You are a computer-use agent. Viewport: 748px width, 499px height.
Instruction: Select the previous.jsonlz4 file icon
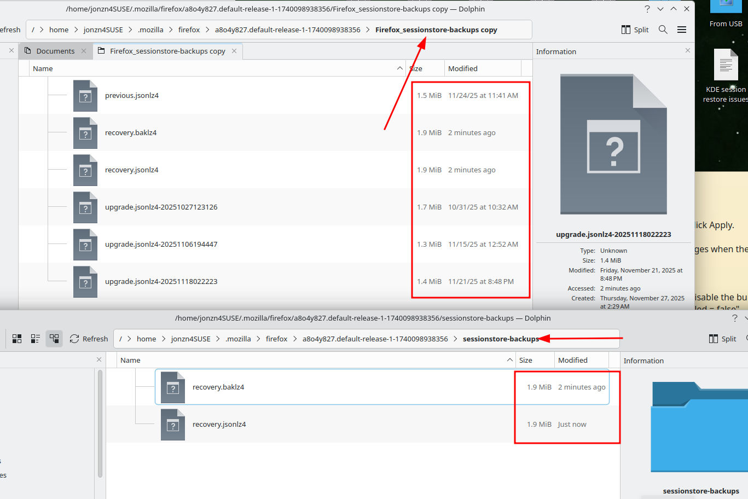point(85,96)
